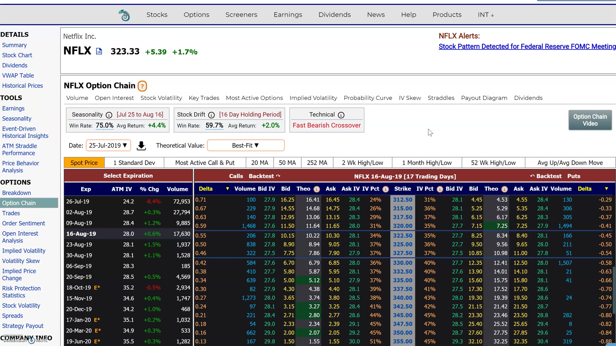616x346 pixels.
Task: Download option chain data icon
Action: (x=141, y=146)
